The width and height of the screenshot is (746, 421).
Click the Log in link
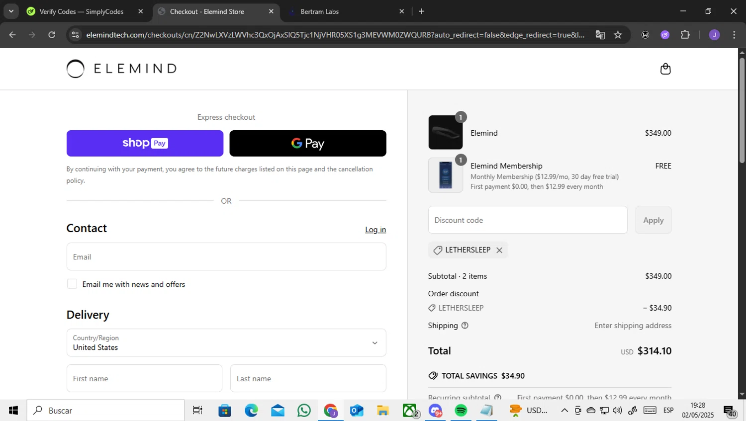(375, 230)
